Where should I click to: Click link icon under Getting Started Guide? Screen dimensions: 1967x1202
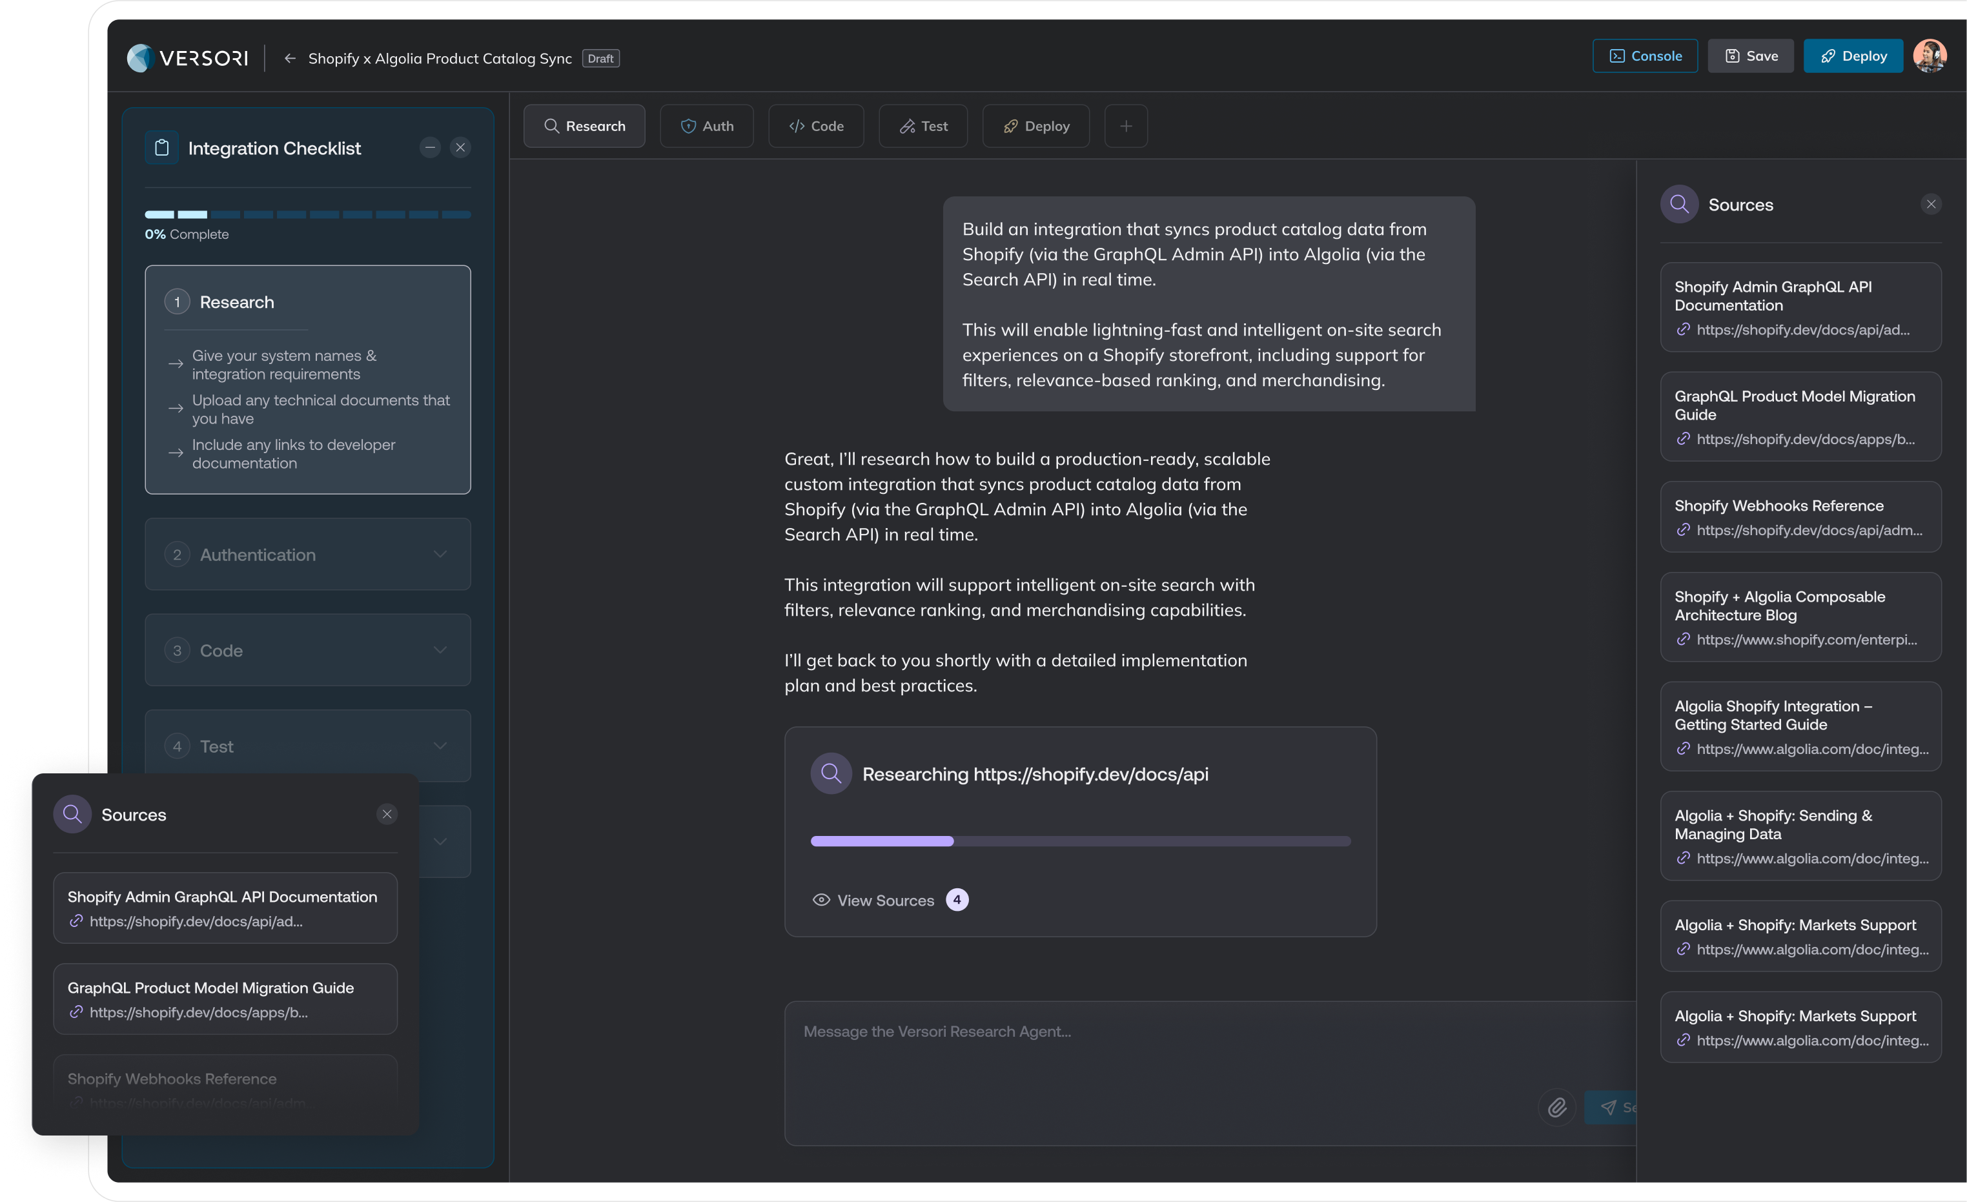1683,749
